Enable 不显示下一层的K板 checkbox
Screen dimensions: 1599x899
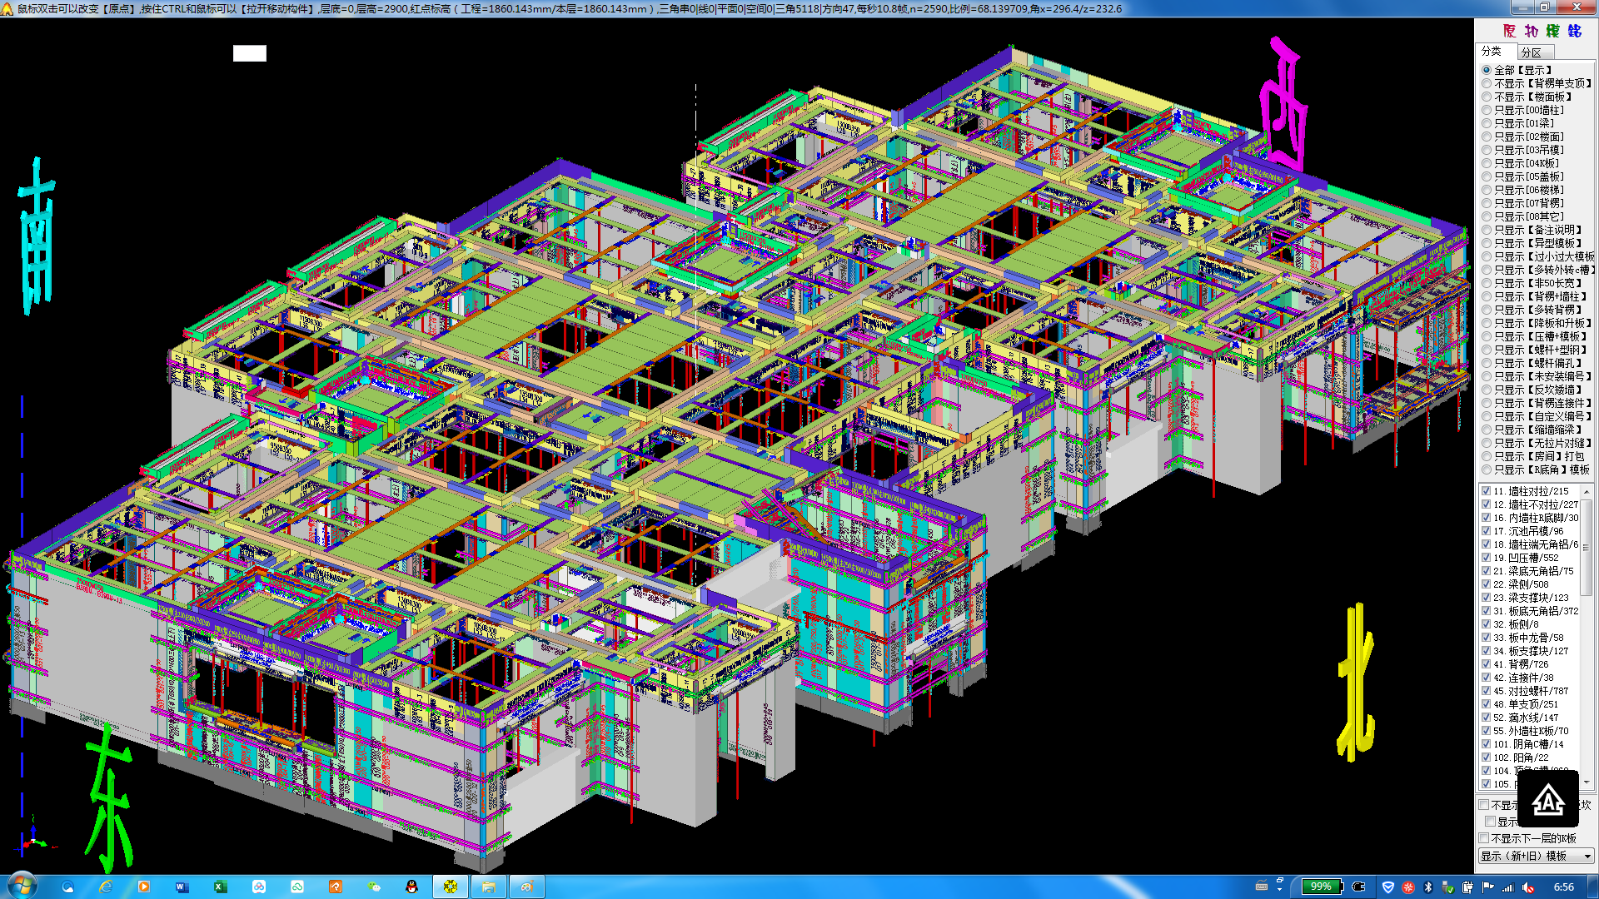[1484, 838]
